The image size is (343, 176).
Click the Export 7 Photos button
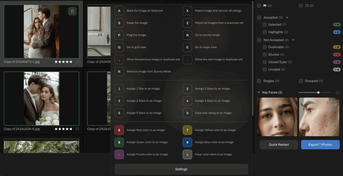(x=320, y=145)
